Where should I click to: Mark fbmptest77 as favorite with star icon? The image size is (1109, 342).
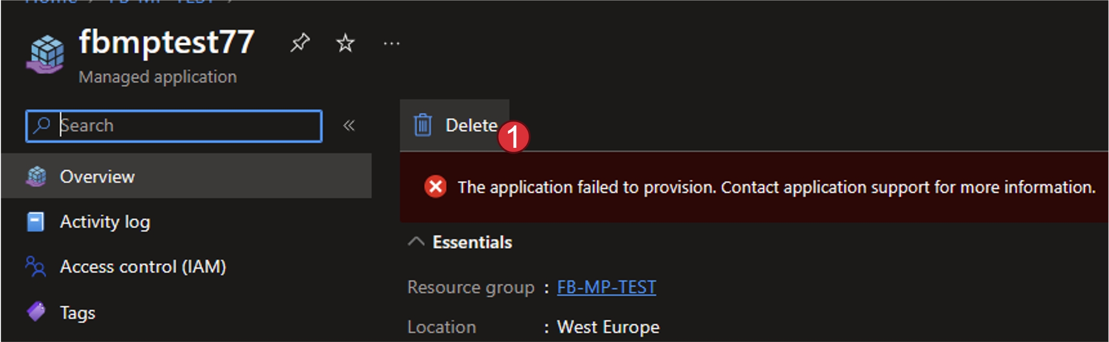pos(345,43)
